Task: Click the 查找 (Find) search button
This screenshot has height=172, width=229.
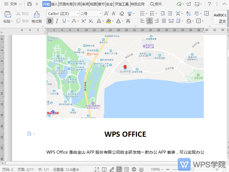Action: click(x=156, y=4)
